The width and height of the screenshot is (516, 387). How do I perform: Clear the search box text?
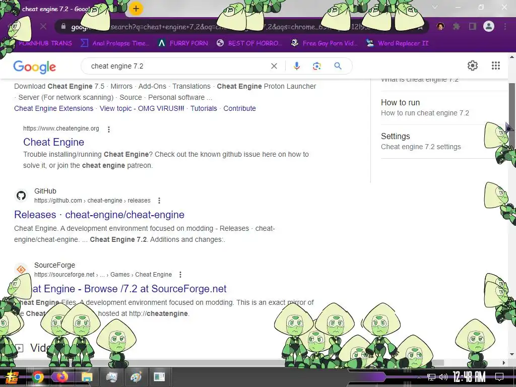(x=274, y=66)
